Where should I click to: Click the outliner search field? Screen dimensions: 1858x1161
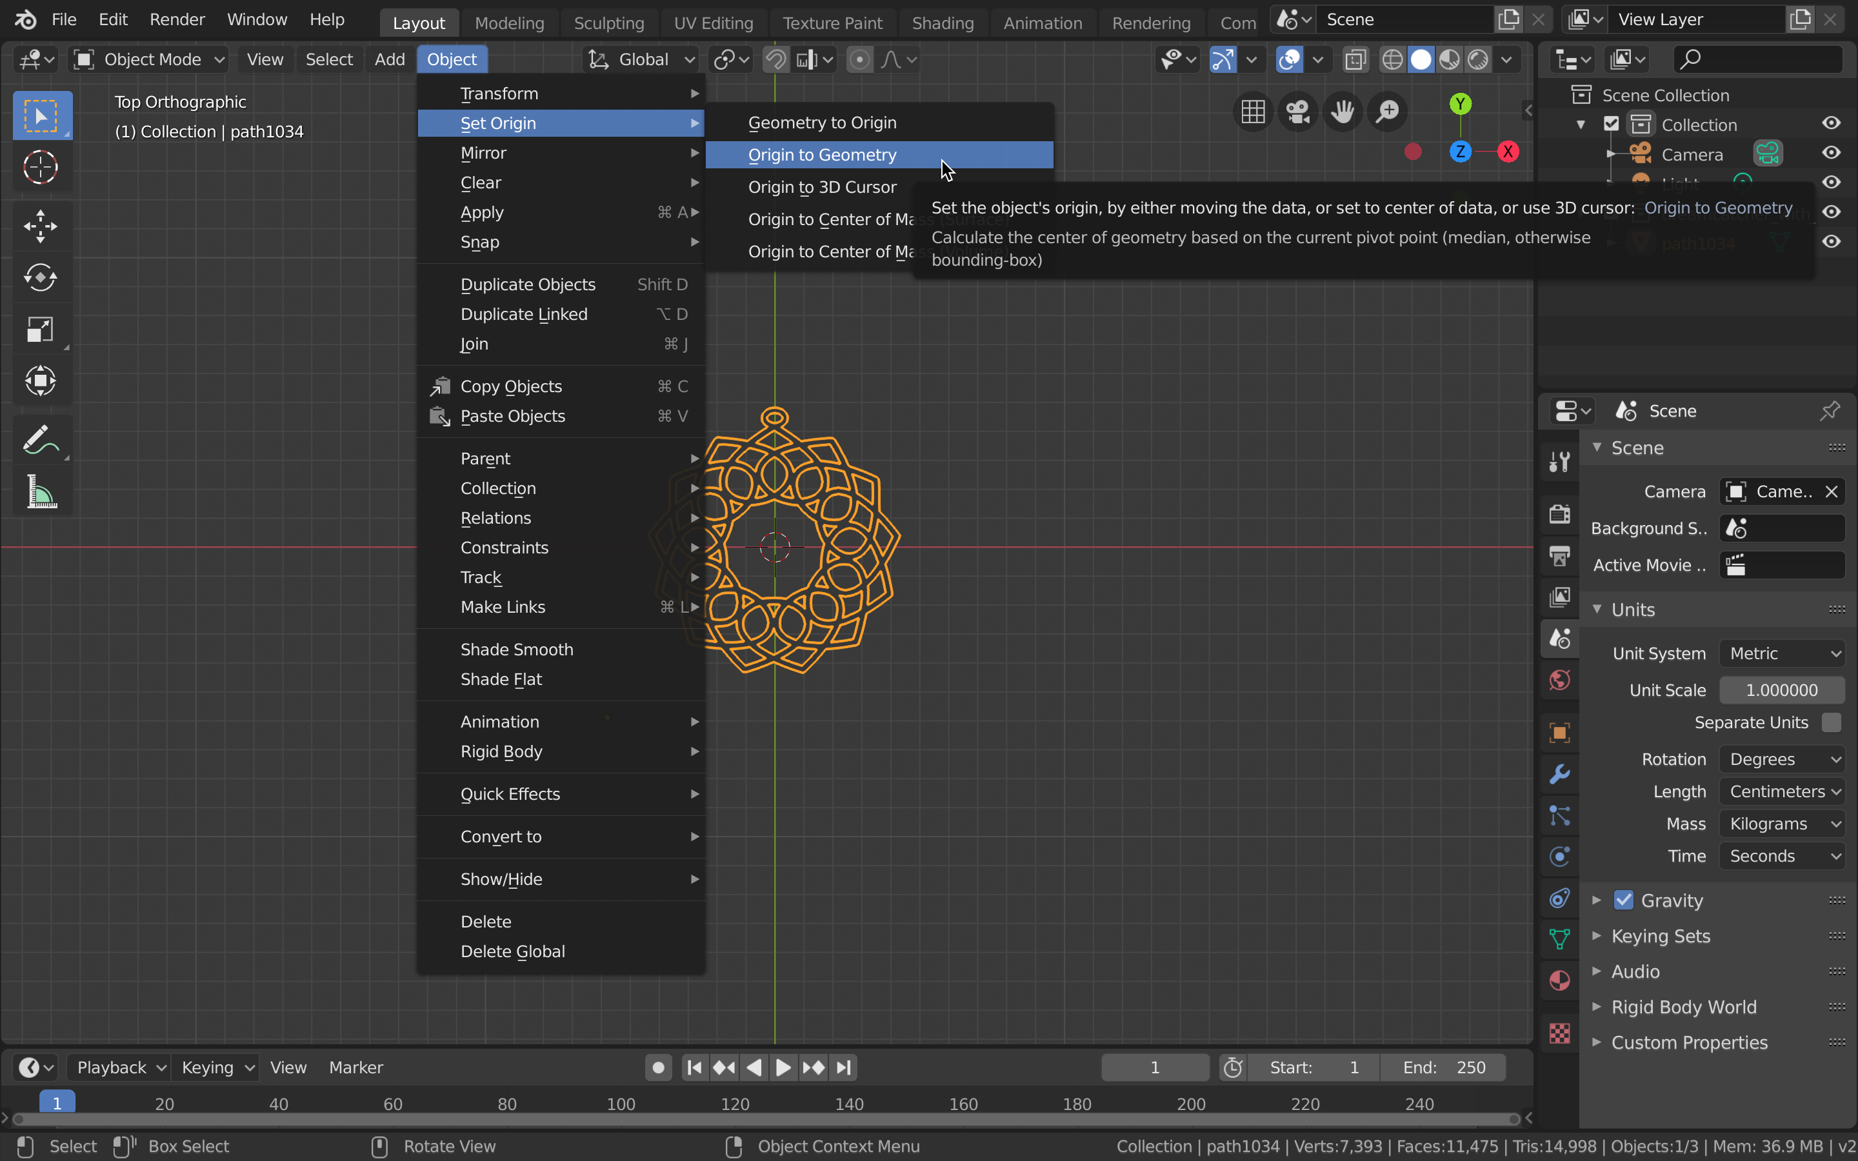click(1758, 59)
